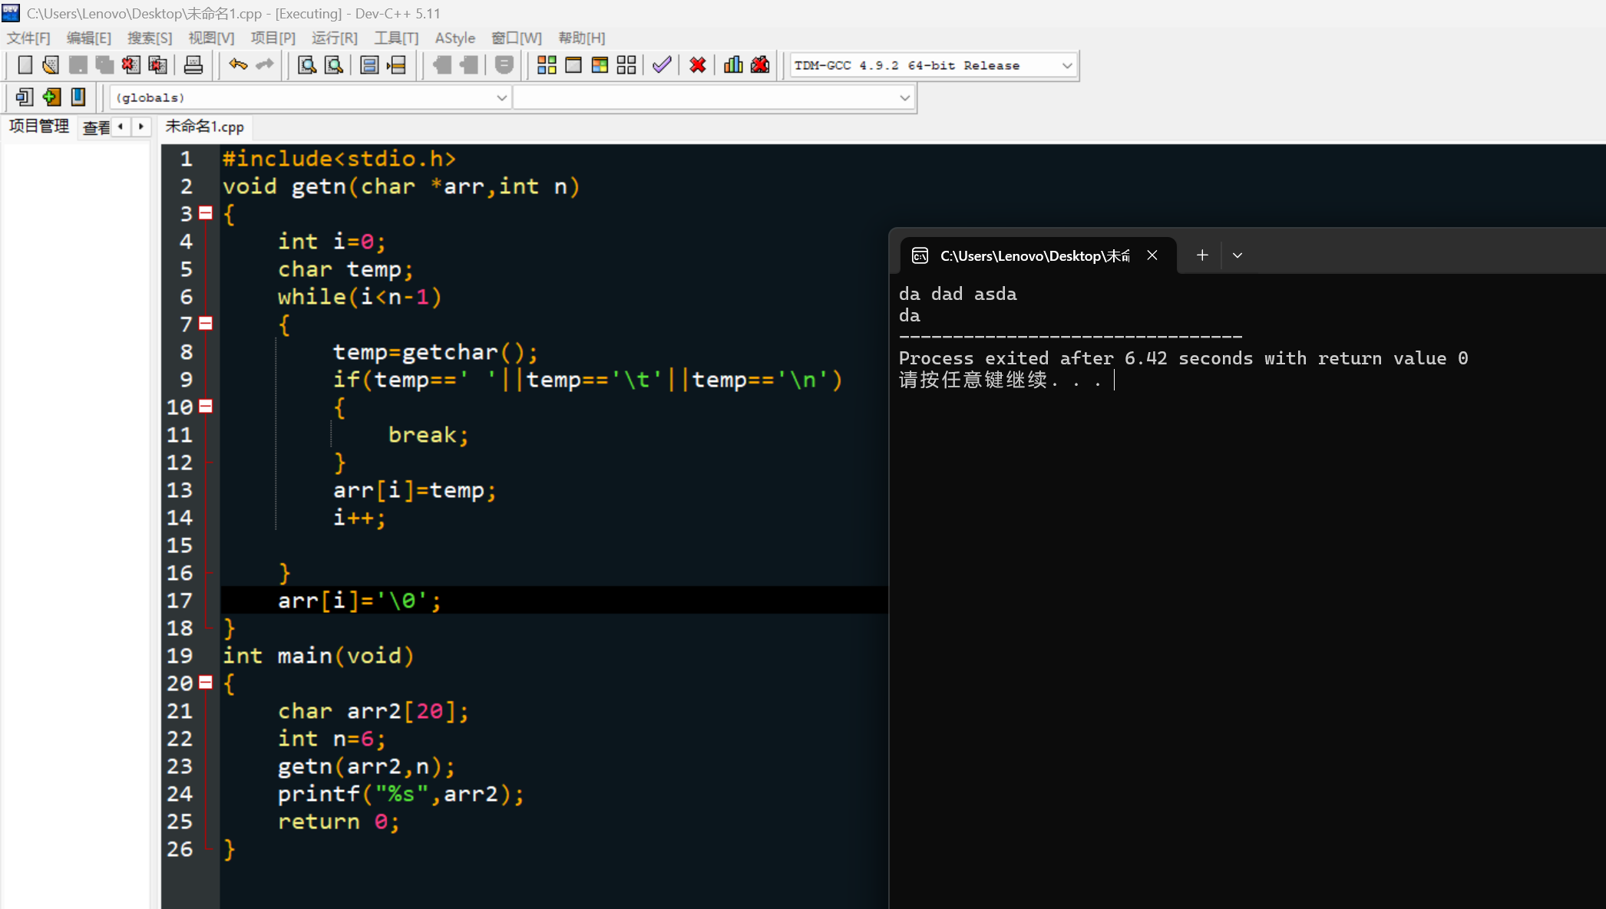
Task: Click the Print icon in toolbar
Action: pyautogui.click(x=193, y=65)
